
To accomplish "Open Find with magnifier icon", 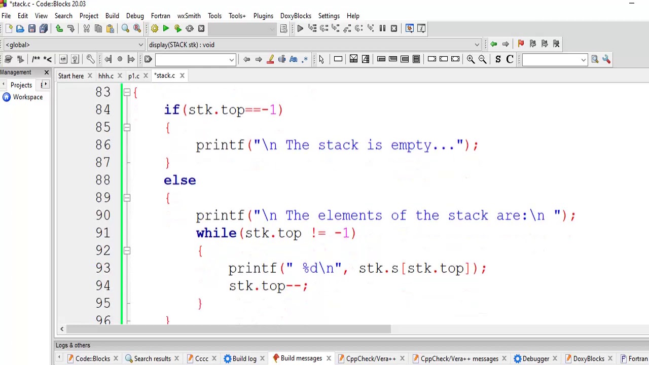I will pos(125,28).
